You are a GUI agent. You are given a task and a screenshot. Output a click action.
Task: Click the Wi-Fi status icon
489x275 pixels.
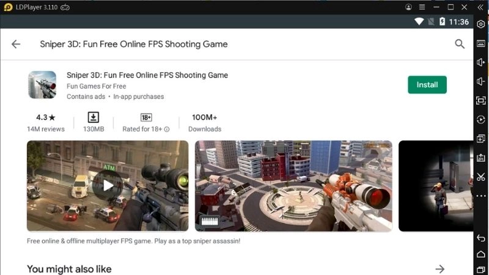(x=419, y=21)
